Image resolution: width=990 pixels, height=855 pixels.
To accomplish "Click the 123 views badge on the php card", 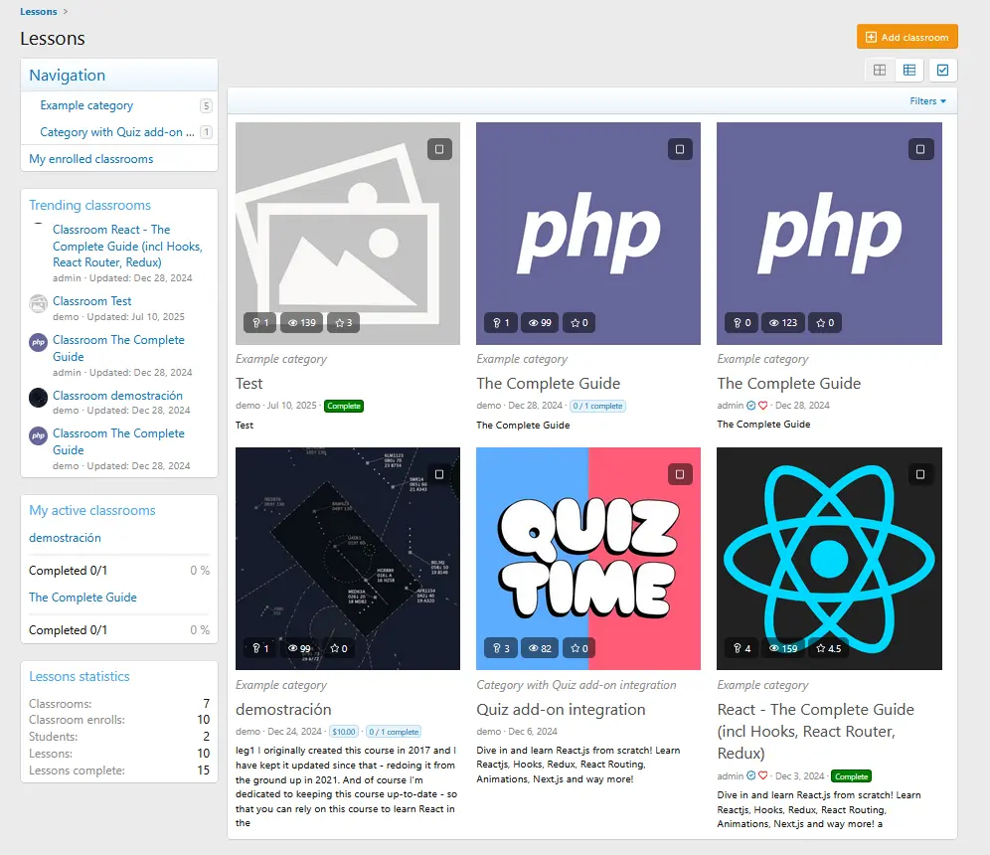I will coord(782,322).
